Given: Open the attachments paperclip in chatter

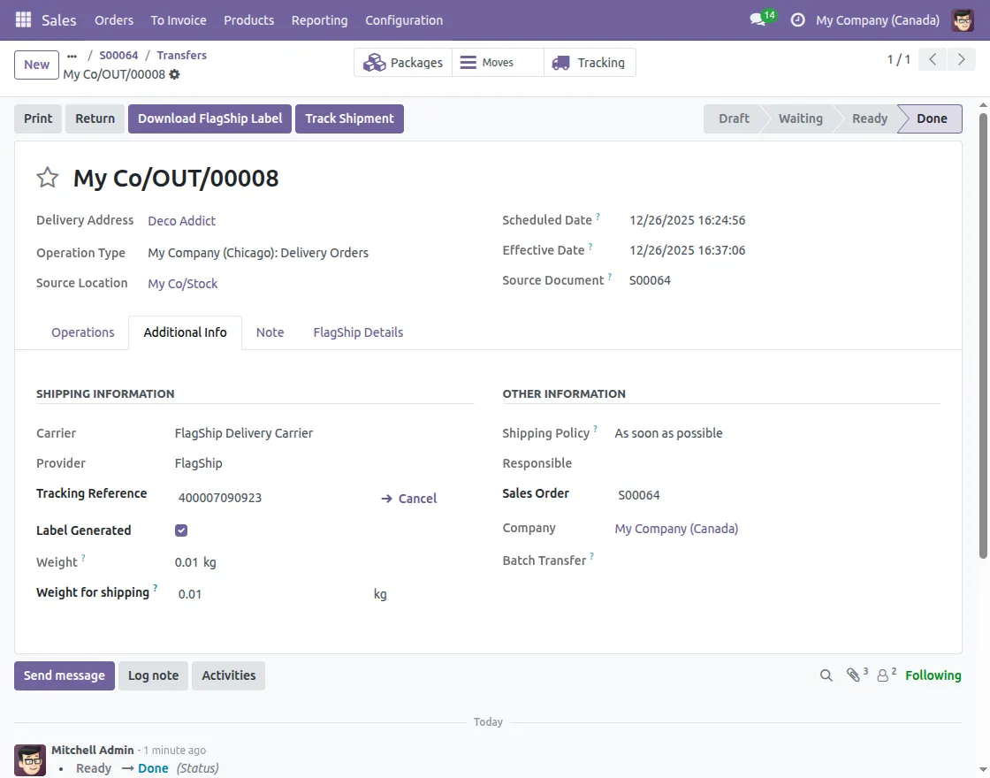Looking at the screenshot, I should [853, 675].
